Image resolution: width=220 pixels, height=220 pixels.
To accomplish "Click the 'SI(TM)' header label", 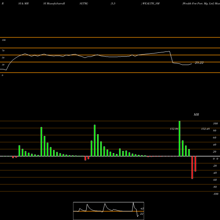I will (x=84, y=4).
